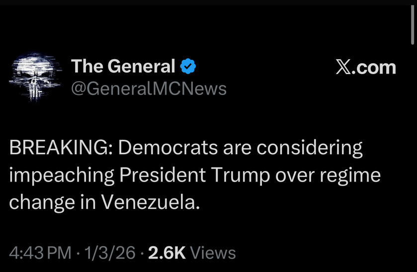Open The General display name

point(123,66)
